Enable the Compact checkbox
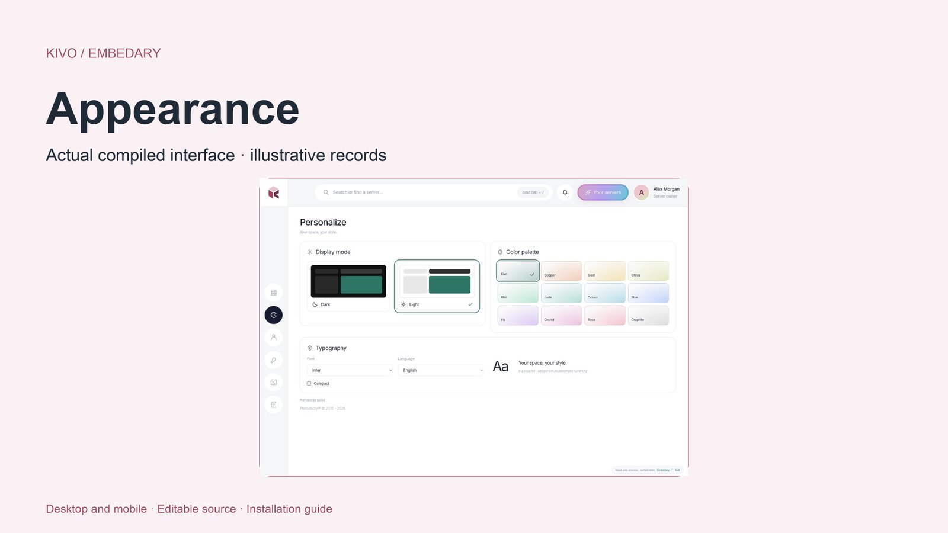 click(x=309, y=384)
